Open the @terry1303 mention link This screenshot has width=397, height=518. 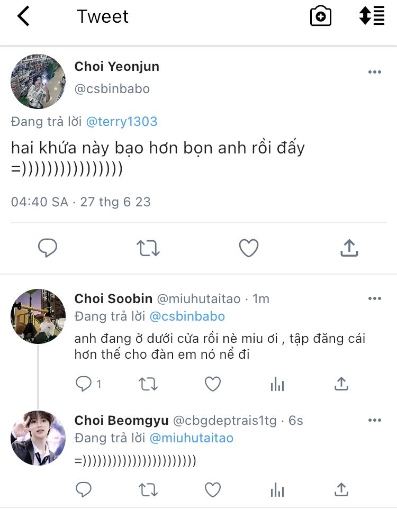(x=121, y=122)
